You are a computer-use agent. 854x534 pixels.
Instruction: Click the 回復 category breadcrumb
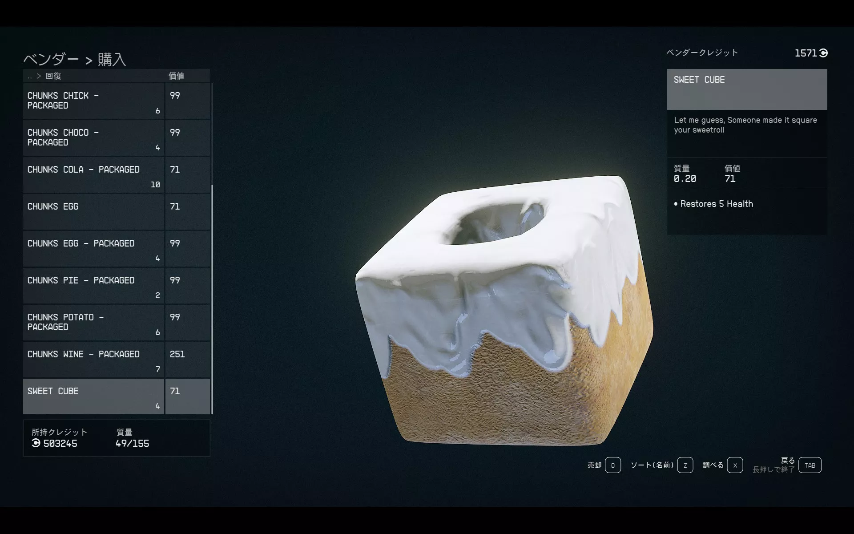coord(53,76)
